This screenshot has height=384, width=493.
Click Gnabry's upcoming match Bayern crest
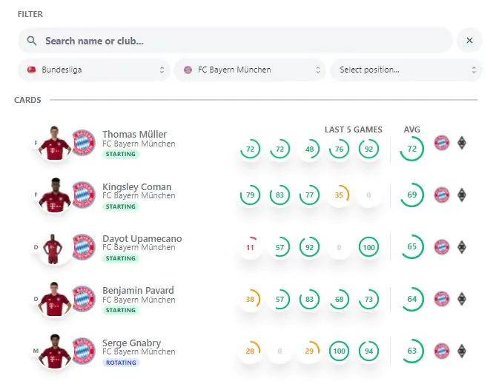442,351
